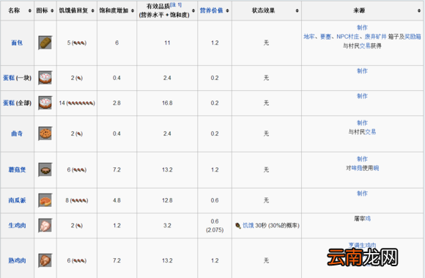This screenshot has width=425, height=278.
Task: Open the 面包 item link
Action: [17, 43]
